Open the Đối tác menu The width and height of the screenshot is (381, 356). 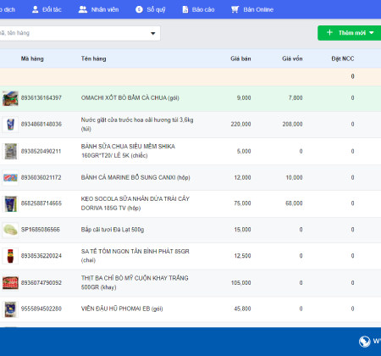click(x=47, y=9)
